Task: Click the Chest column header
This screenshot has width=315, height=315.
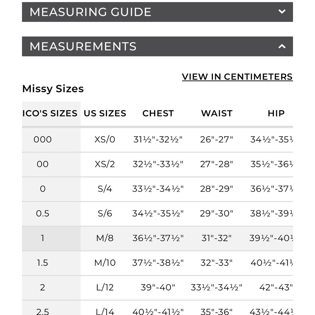Action: [158, 113]
